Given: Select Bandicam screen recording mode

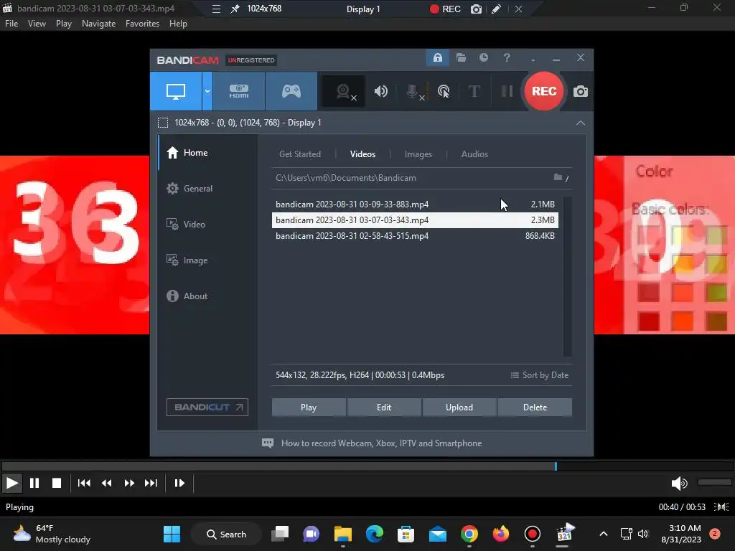Looking at the screenshot, I should click(176, 91).
